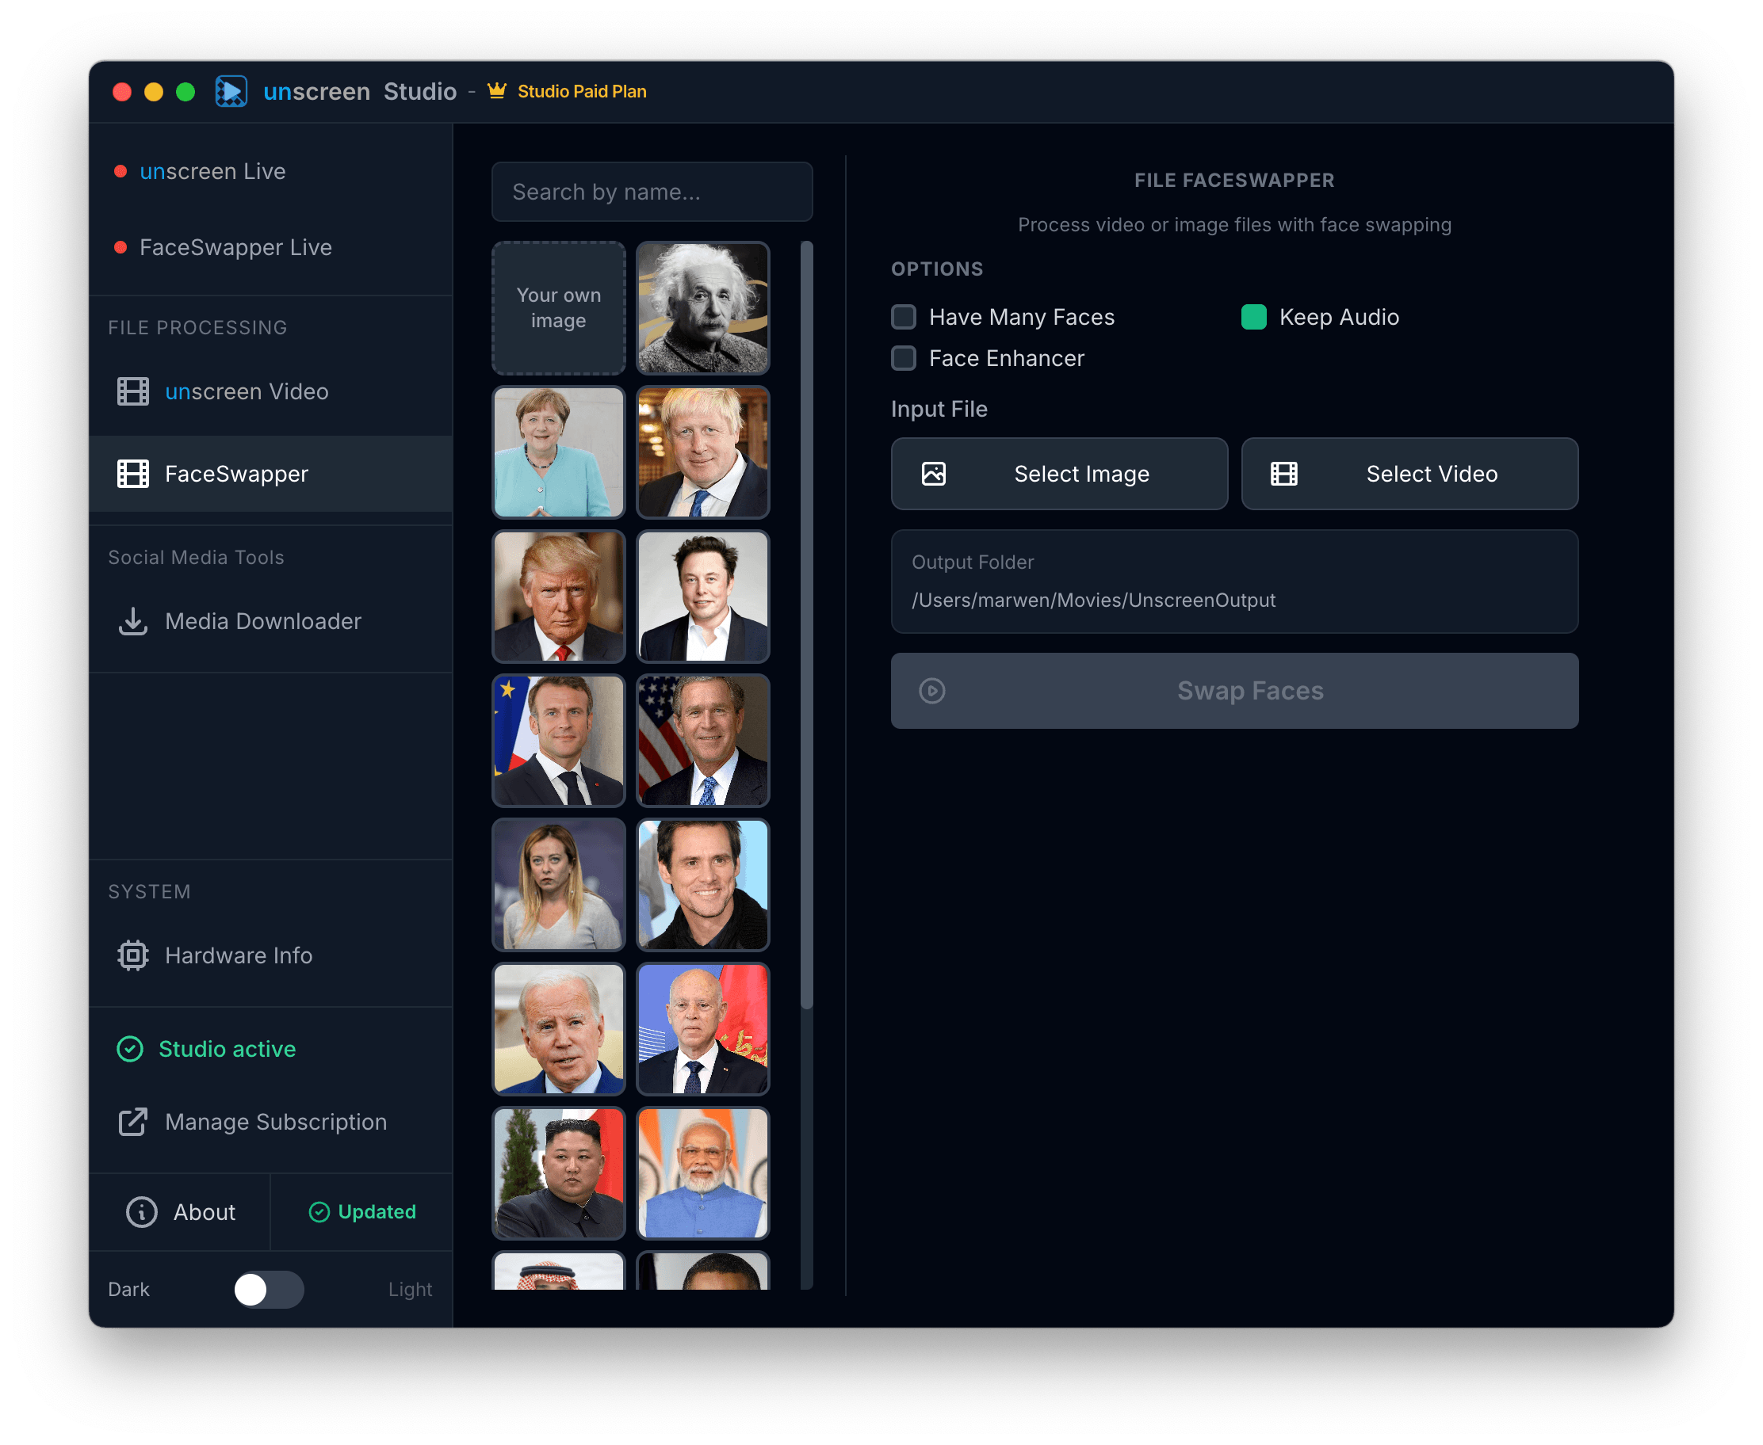Viewport: 1763px width, 1445px height.
Task: Enable the Have Many Faces checkbox
Action: tap(903, 317)
